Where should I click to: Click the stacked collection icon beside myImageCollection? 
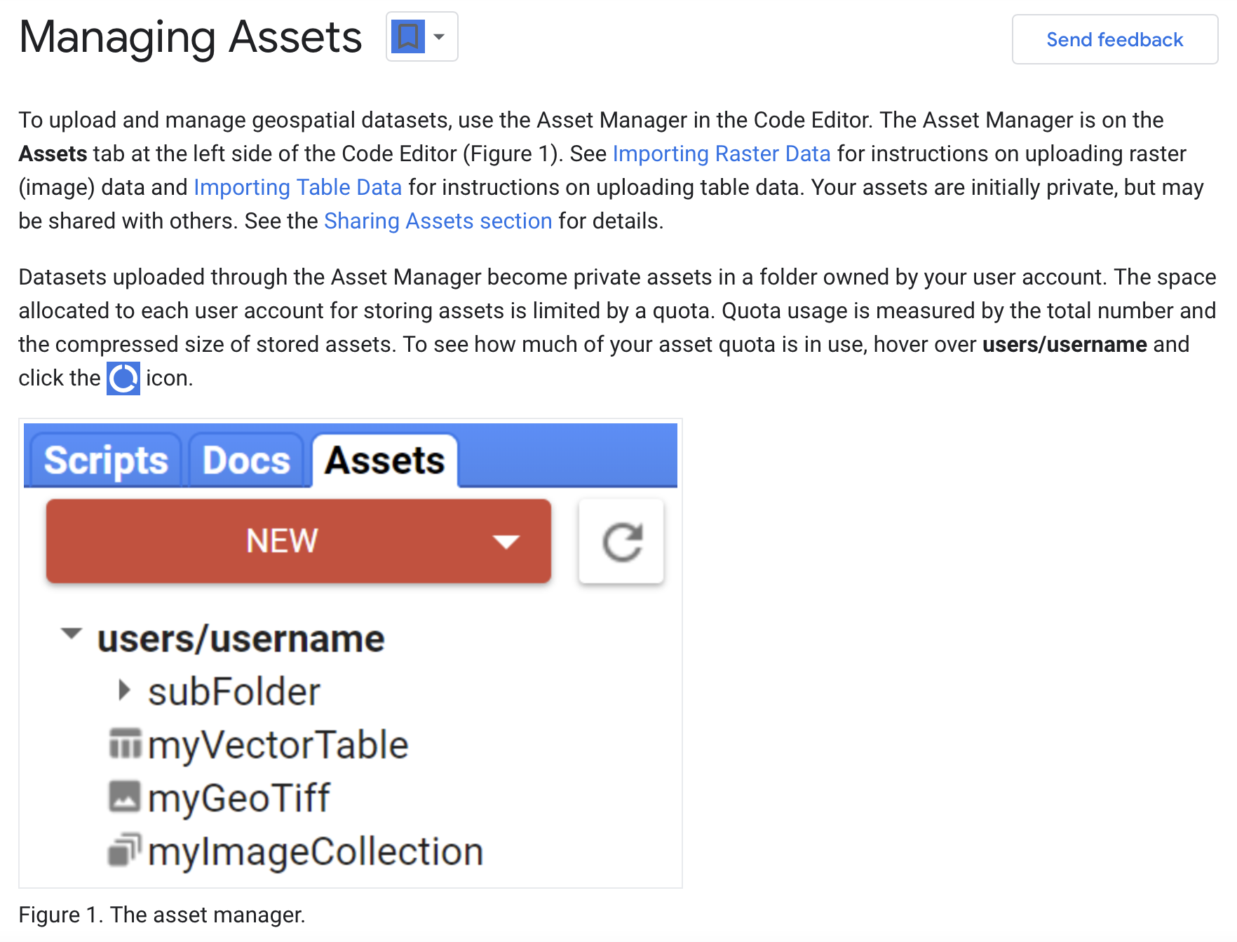[x=125, y=850]
